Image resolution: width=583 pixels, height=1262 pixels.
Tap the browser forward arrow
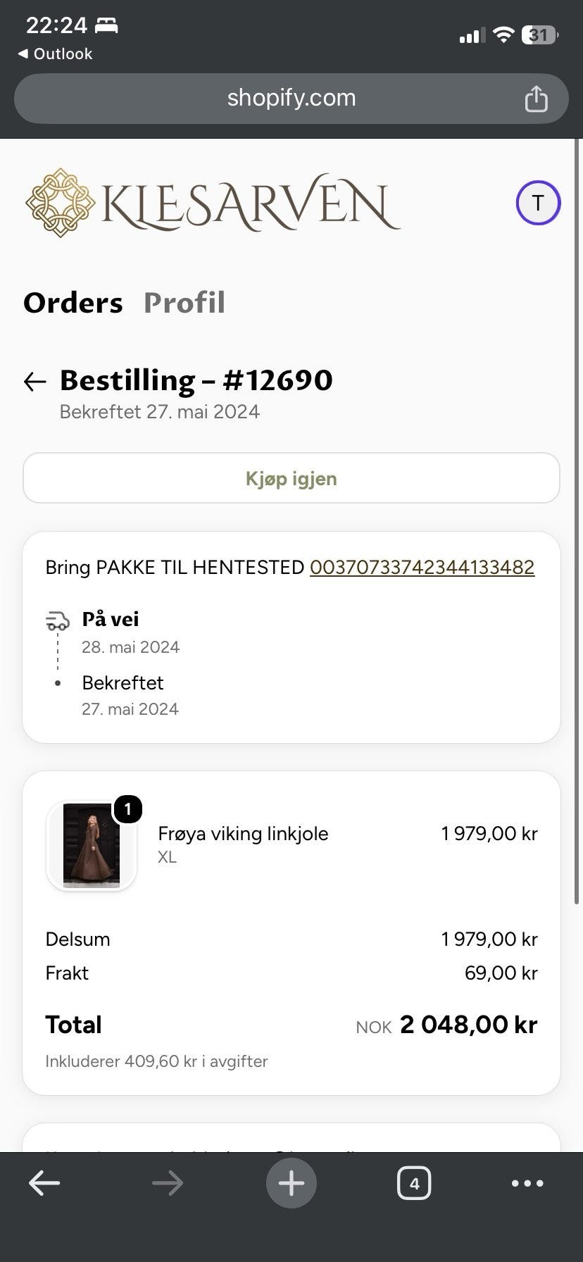coord(167,1183)
